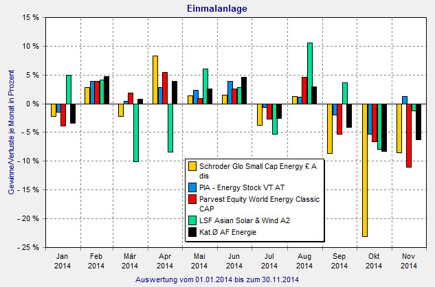Click the green LSF Asian Solar legend swatch
Screen dimensions: 435x287
pyautogui.click(x=193, y=219)
